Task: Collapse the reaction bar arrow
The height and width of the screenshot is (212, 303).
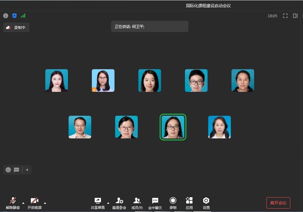Action: (x=27, y=170)
